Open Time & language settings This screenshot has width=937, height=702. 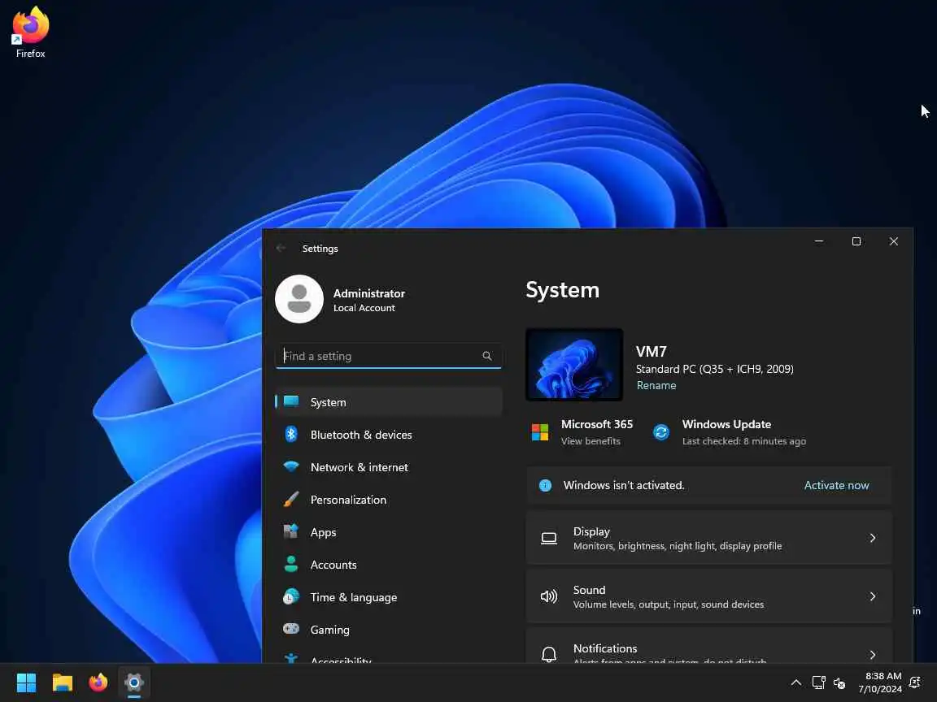(x=389, y=597)
